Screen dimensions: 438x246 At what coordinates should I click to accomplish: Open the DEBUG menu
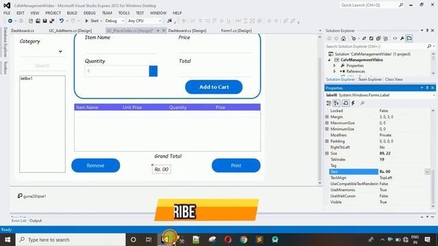pyautogui.click(x=90, y=13)
